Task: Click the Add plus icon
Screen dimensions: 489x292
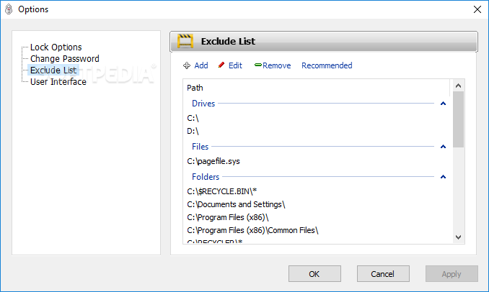Action: 187,65
